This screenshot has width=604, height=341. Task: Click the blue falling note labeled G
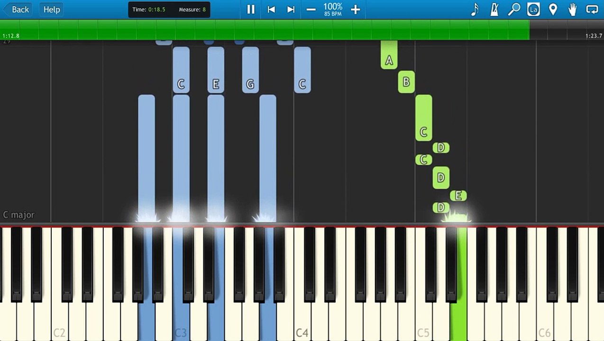[x=250, y=70]
